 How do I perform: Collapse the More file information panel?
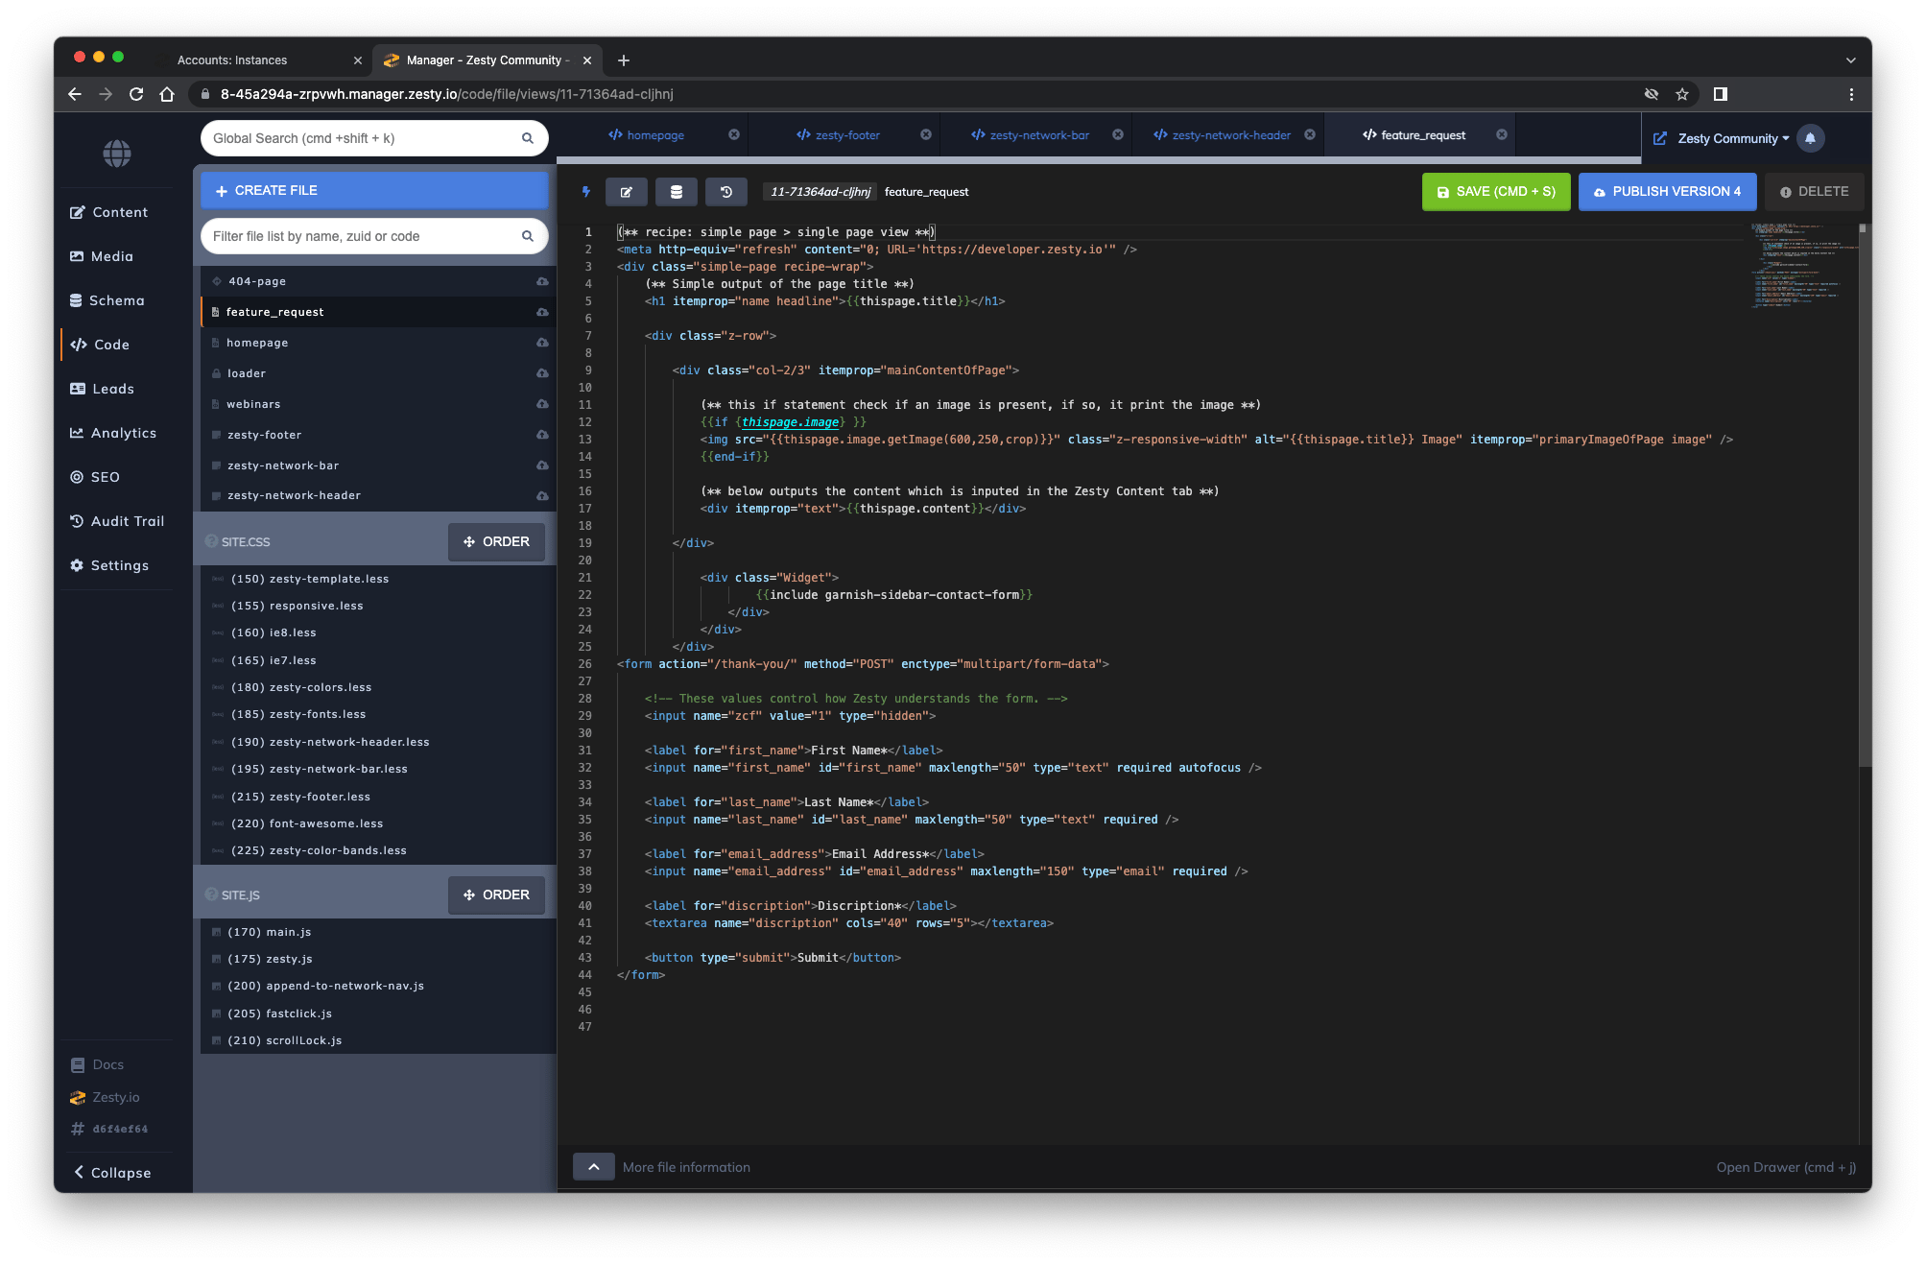coord(593,1165)
